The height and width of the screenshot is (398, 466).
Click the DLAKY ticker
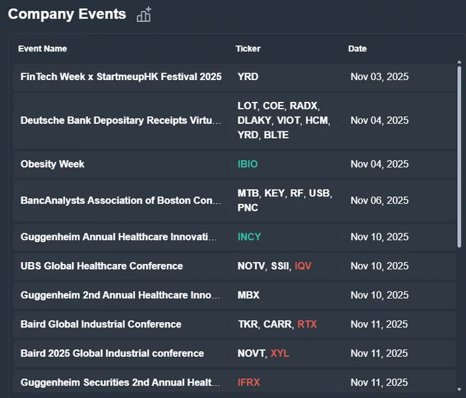254,120
